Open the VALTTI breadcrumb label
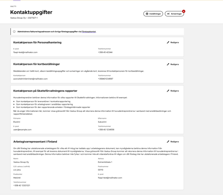Image resolution: width=223 pixels, height=196 pixels. pyautogui.click(x=13, y=6)
